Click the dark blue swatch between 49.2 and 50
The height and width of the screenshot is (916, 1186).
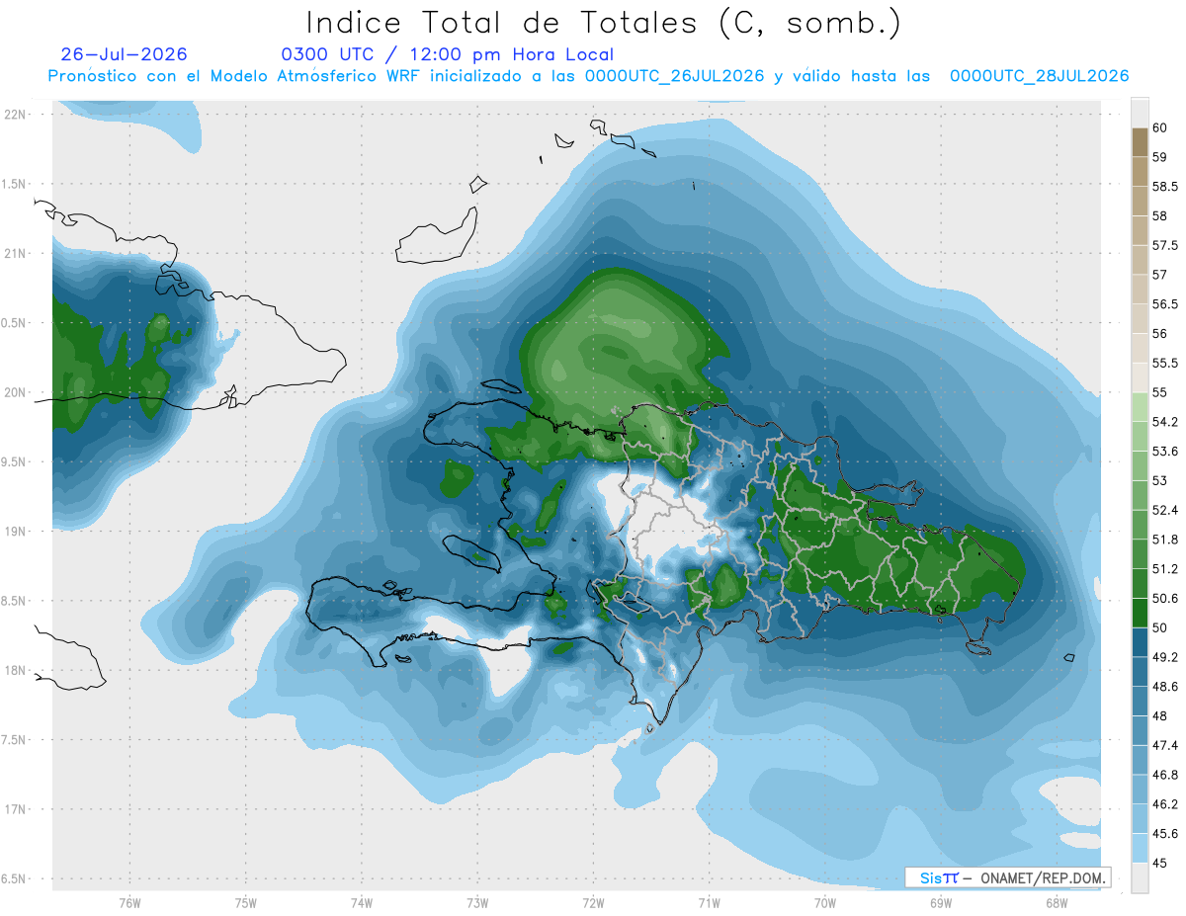(1140, 642)
